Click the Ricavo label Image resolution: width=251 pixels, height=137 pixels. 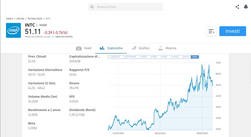tap(74, 83)
